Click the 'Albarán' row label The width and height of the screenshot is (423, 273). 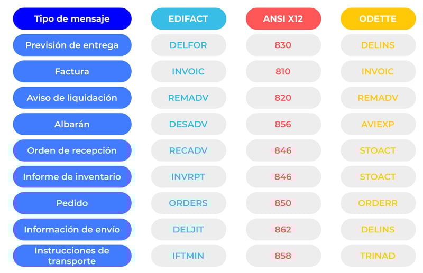point(72,124)
